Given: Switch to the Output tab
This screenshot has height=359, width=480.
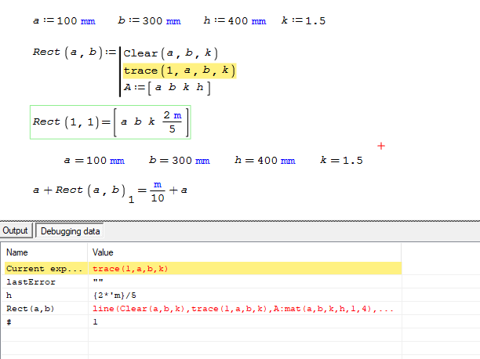Looking at the screenshot, I should click(16, 230).
